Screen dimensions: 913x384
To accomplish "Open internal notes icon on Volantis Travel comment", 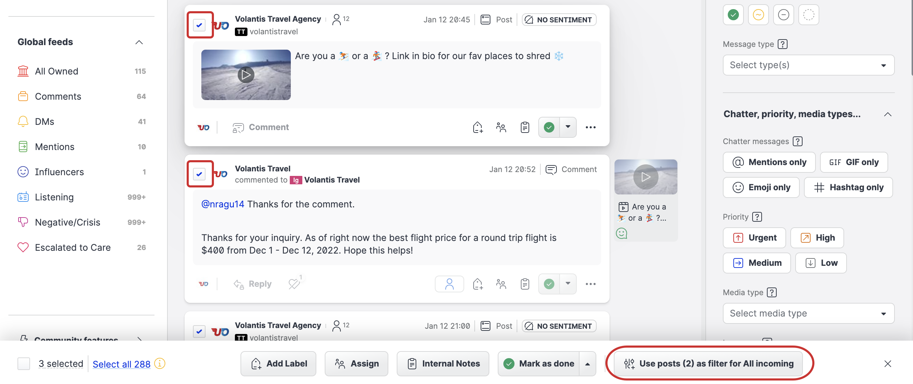I will [x=525, y=284].
